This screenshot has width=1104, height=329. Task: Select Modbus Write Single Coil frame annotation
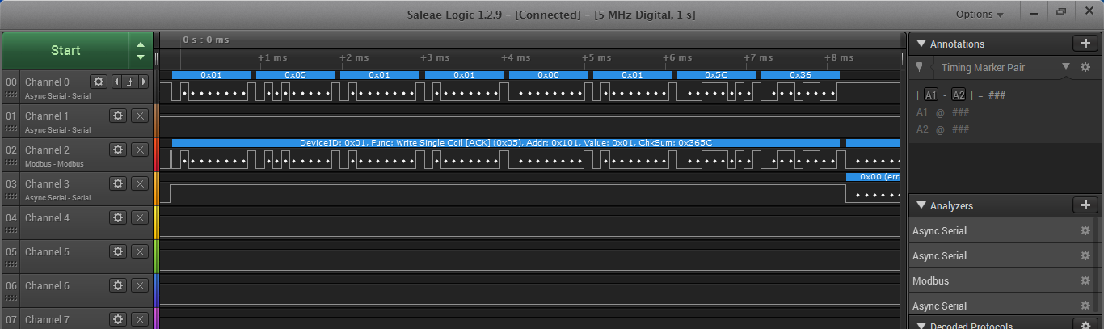[x=506, y=142]
